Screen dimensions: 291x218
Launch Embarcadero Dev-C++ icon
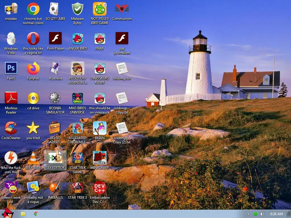tap(100, 188)
